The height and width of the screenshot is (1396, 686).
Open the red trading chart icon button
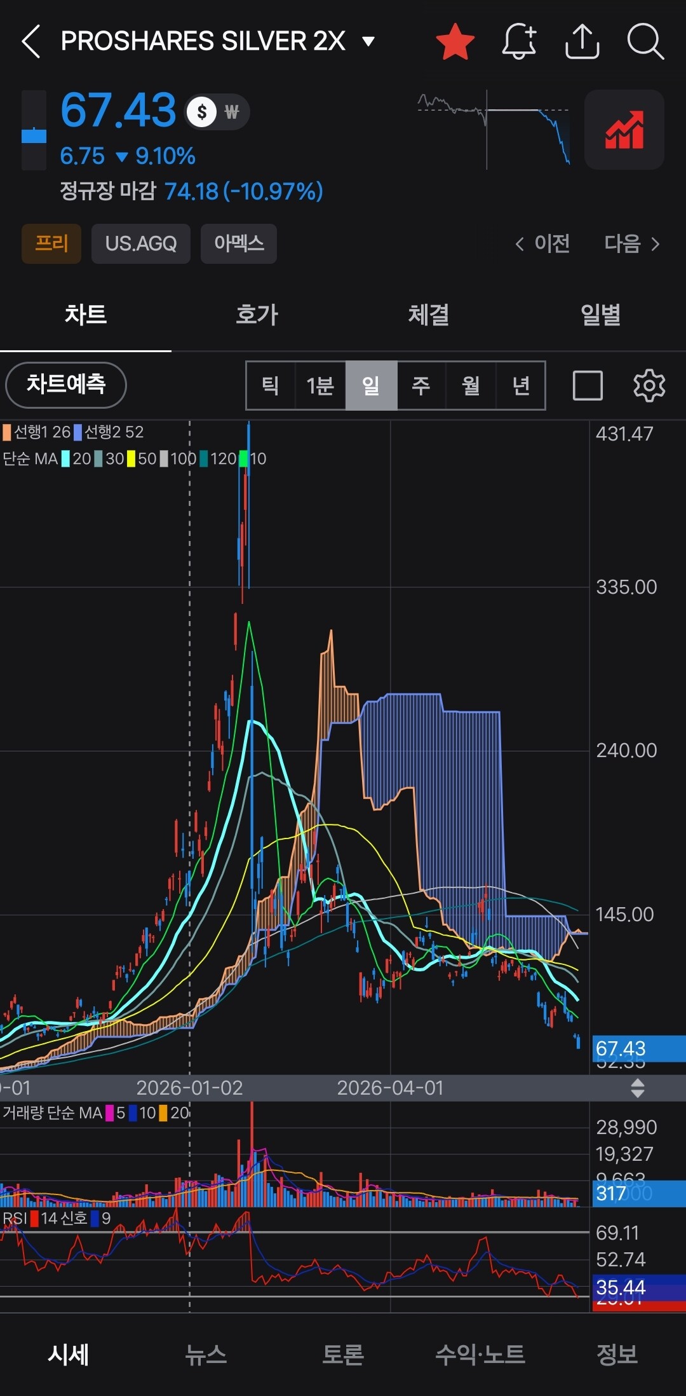tap(624, 130)
